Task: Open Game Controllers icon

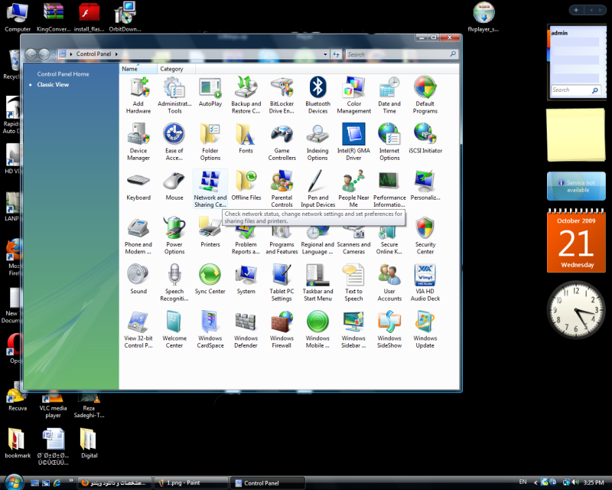Action: click(x=282, y=142)
